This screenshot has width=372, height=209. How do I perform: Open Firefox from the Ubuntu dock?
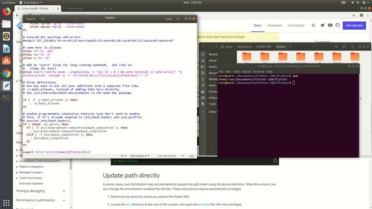click(x=6, y=12)
